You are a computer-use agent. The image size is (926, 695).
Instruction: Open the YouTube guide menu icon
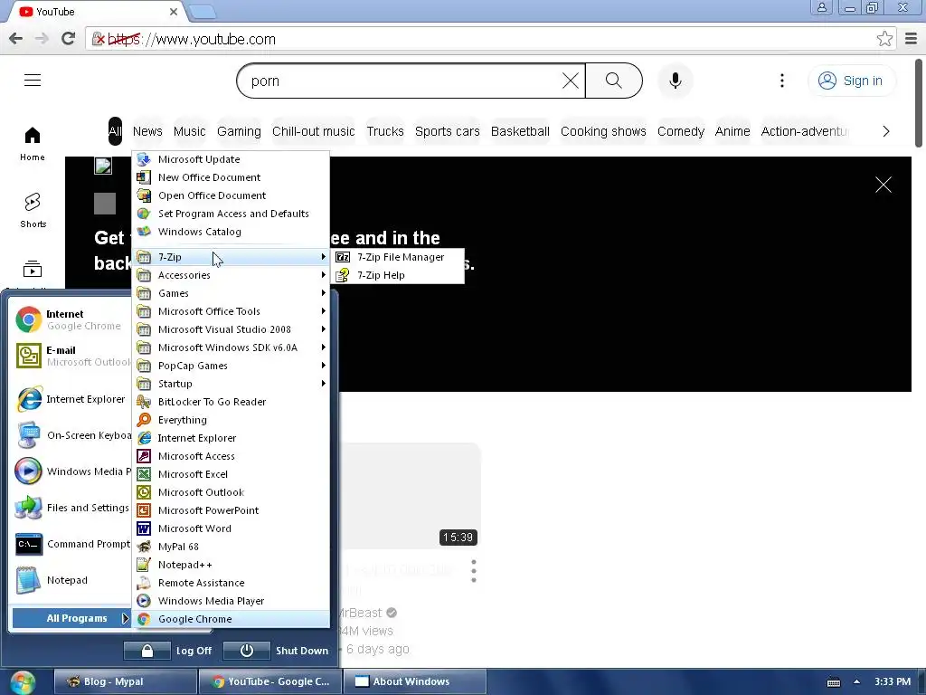pyautogui.click(x=33, y=81)
